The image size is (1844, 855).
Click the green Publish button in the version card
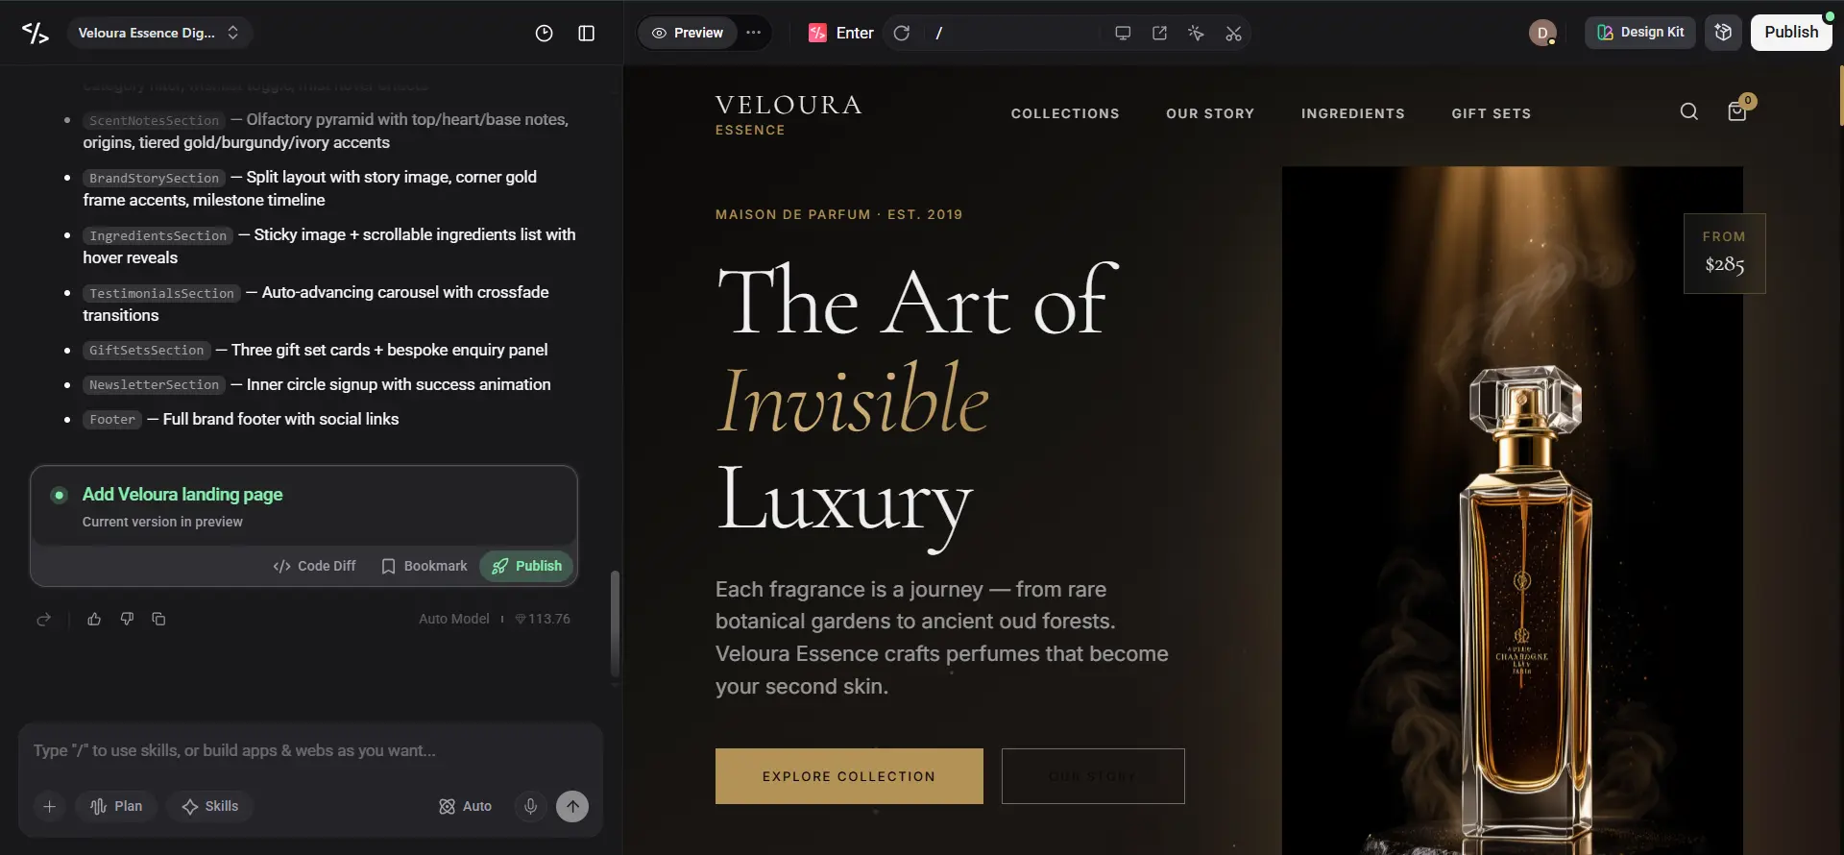(526, 566)
